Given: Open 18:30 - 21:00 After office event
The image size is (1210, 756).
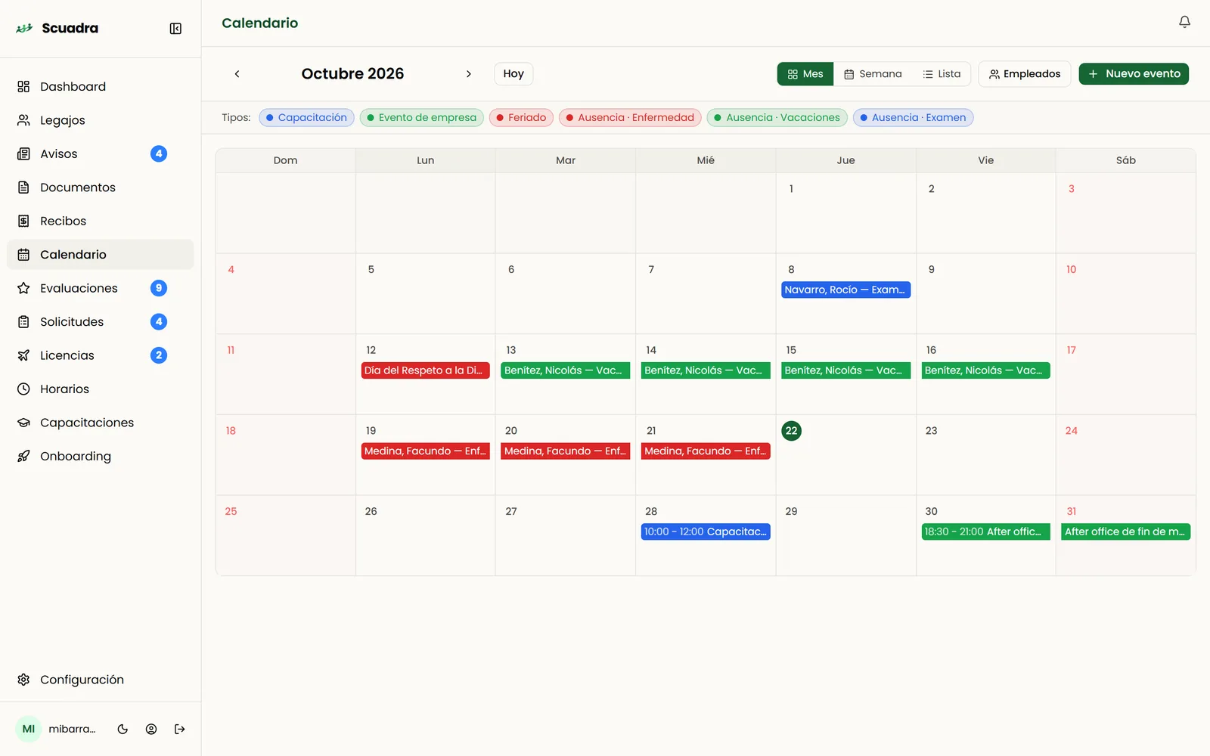Looking at the screenshot, I should pyautogui.click(x=985, y=532).
